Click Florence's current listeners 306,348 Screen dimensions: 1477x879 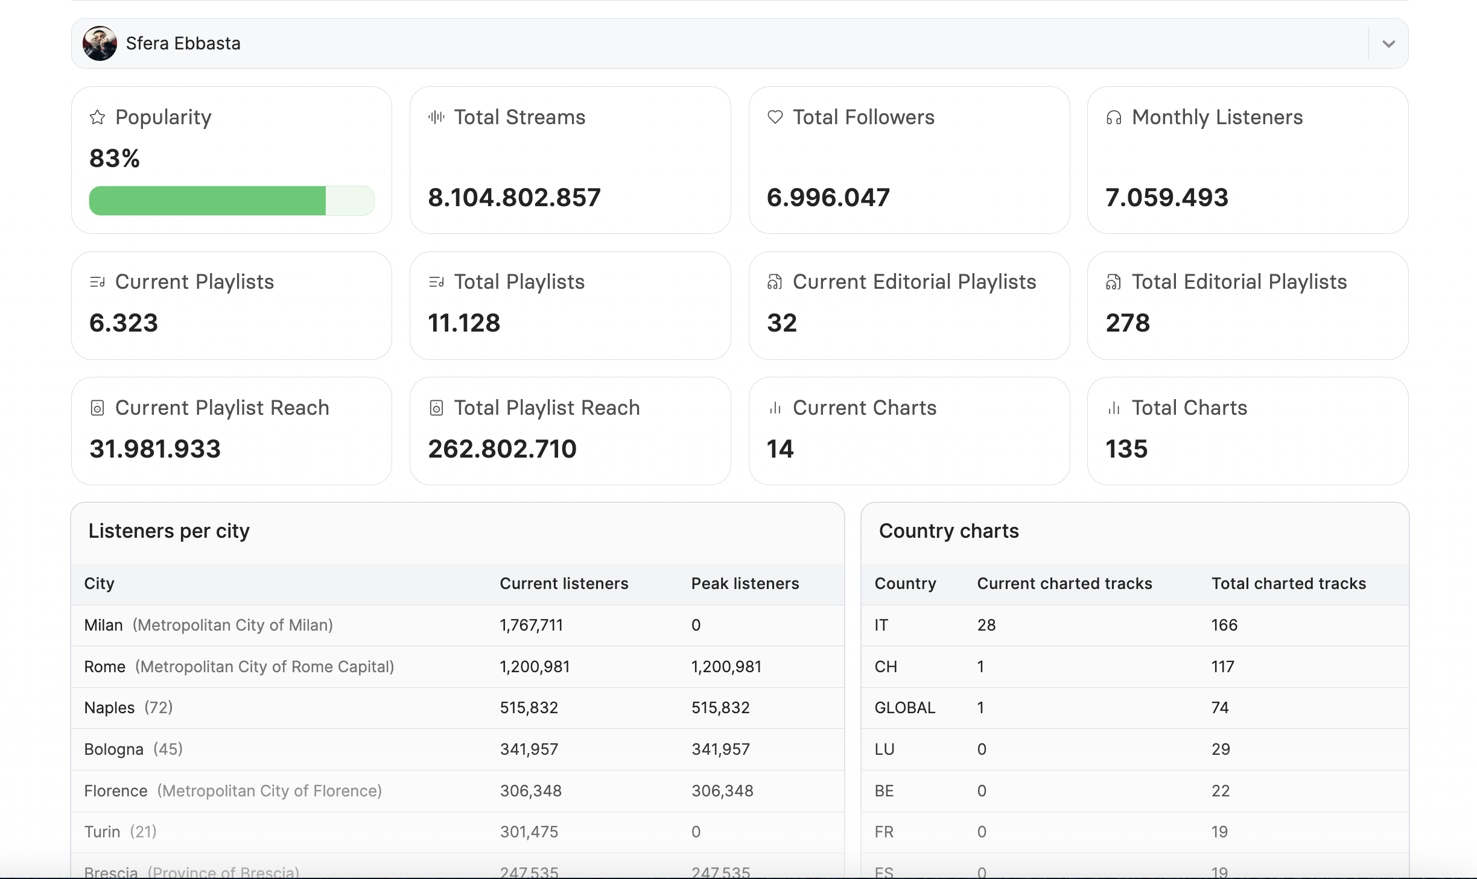click(531, 791)
